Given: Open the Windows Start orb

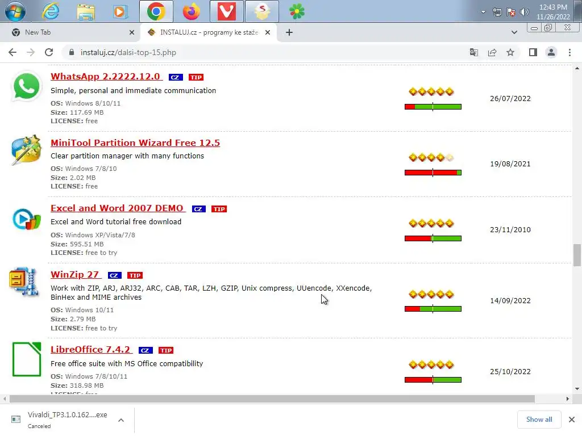Looking at the screenshot, I should click(15, 11).
